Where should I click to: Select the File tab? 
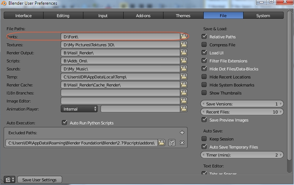coord(223,16)
